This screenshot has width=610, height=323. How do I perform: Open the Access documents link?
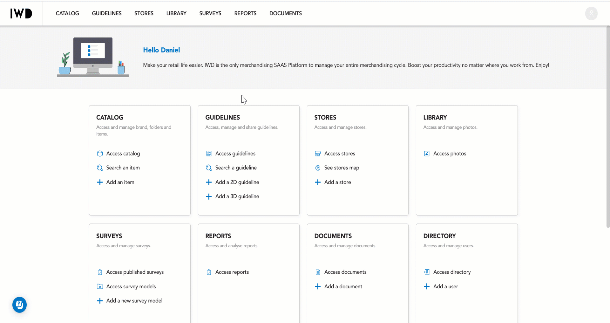pyautogui.click(x=345, y=272)
